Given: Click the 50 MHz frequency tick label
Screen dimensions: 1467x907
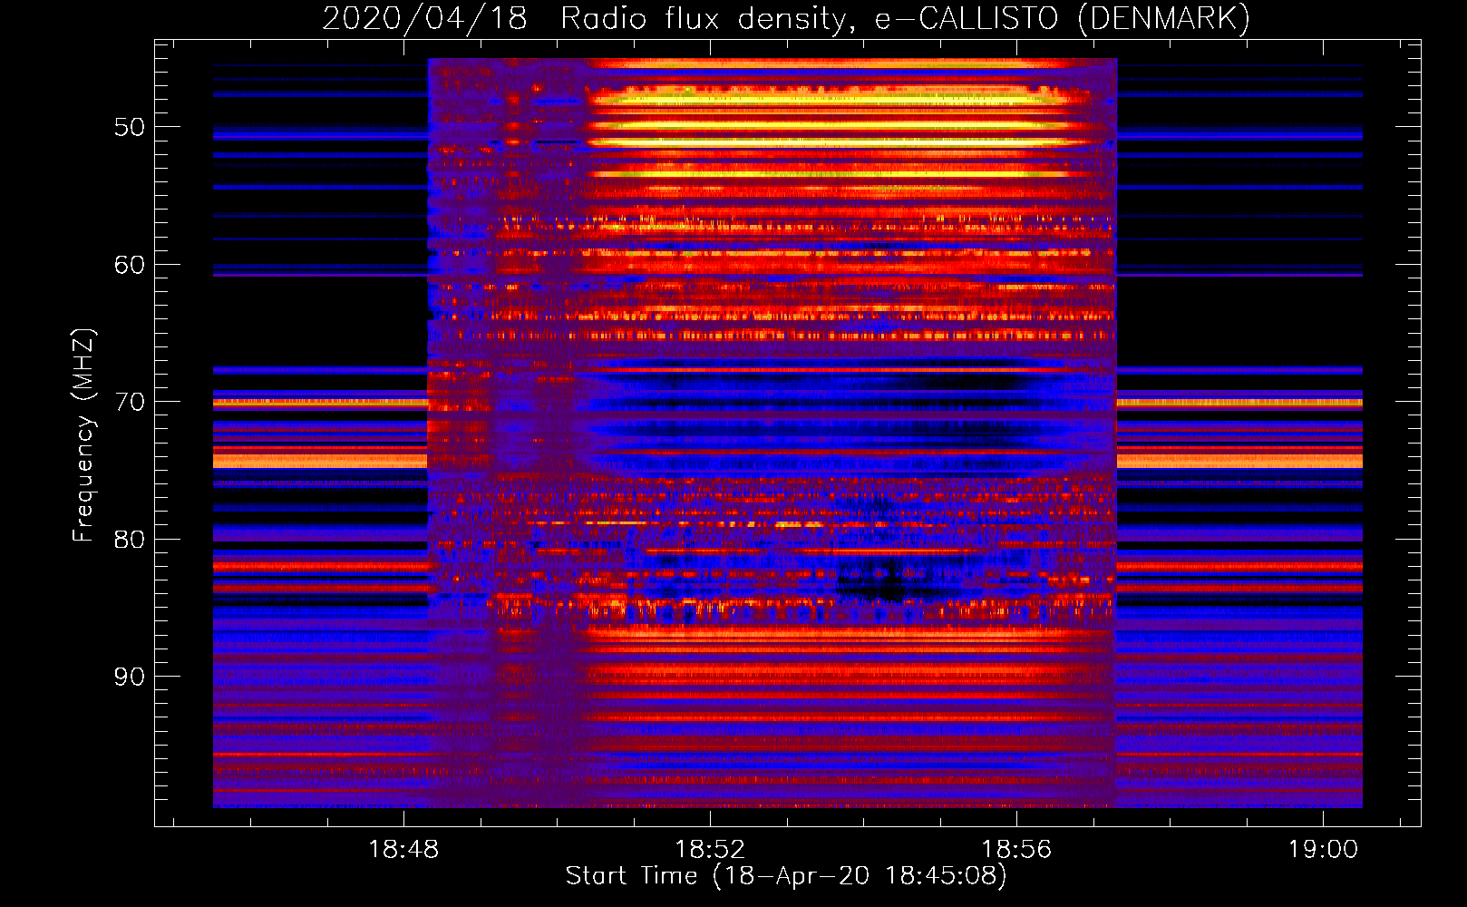Looking at the screenshot, I should [x=130, y=127].
